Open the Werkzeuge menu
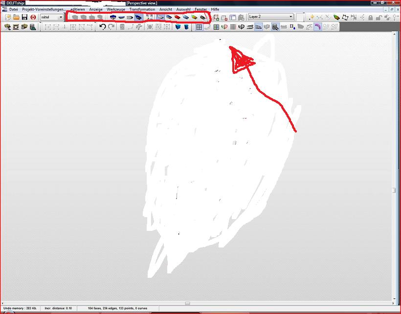 click(x=116, y=9)
